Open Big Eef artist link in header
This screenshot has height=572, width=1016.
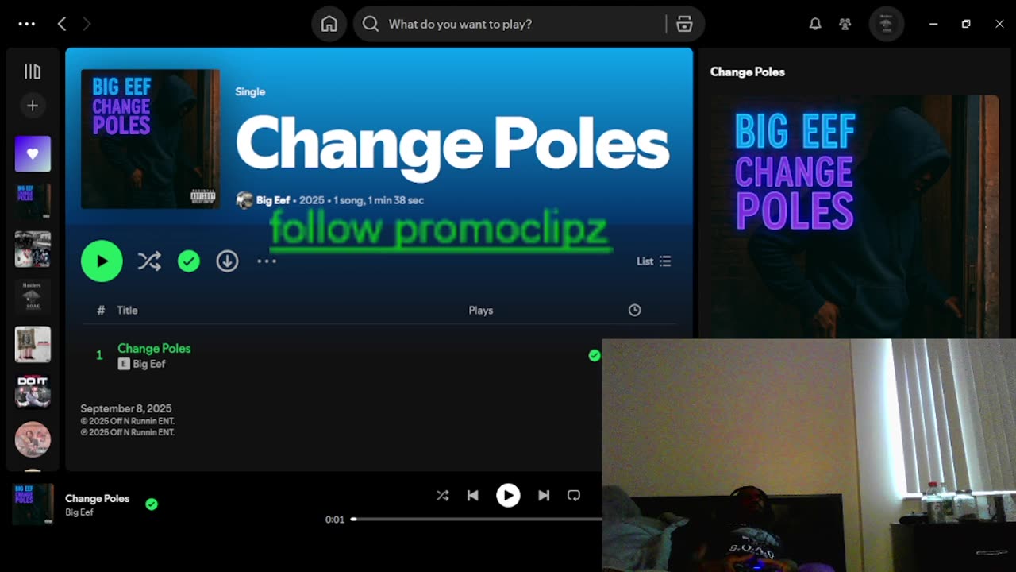point(273,200)
